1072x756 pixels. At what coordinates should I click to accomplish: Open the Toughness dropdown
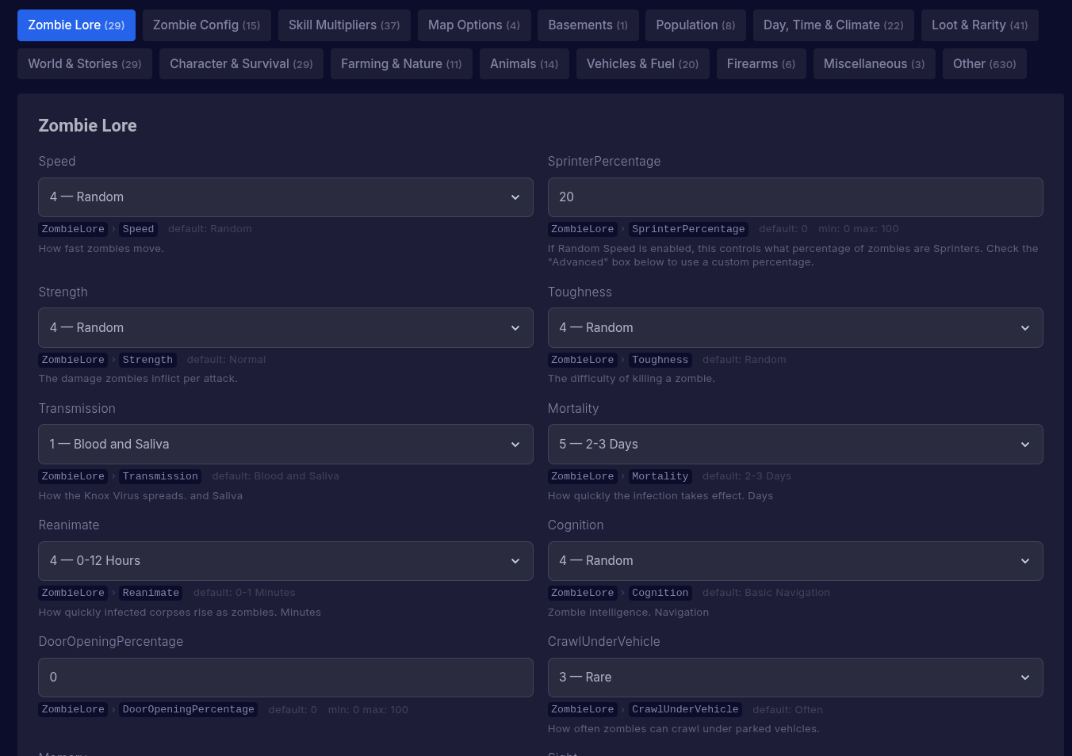[795, 327]
